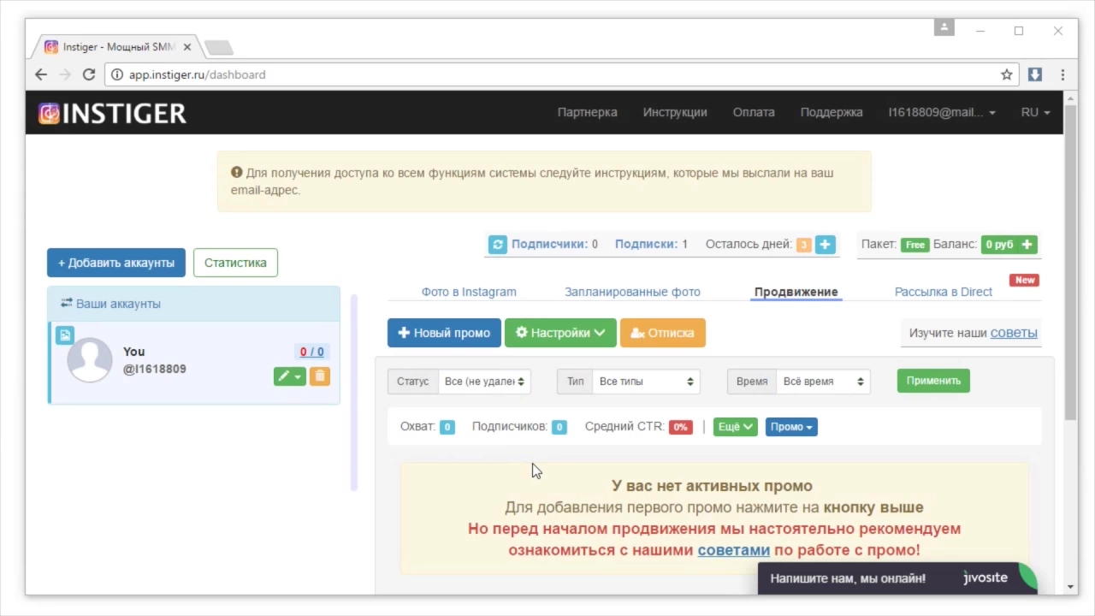Click the green plus in balance badge

(1027, 245)
